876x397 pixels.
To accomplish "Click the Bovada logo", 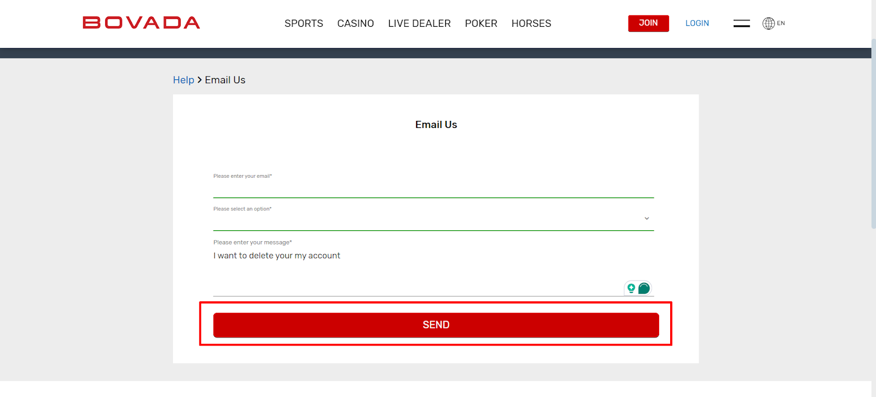I will (141, 23).
